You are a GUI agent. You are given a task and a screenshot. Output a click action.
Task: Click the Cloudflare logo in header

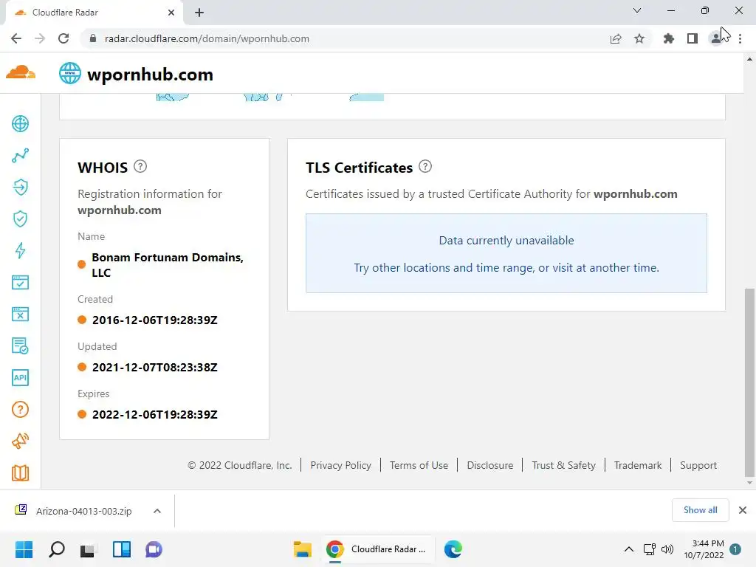coord(21,73)
